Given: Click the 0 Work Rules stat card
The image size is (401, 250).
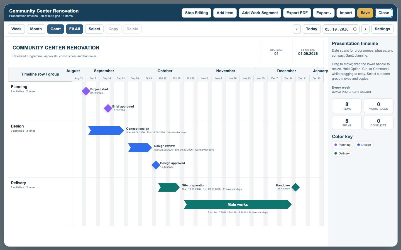Looking at the screenshot, I should coord(378,106).
